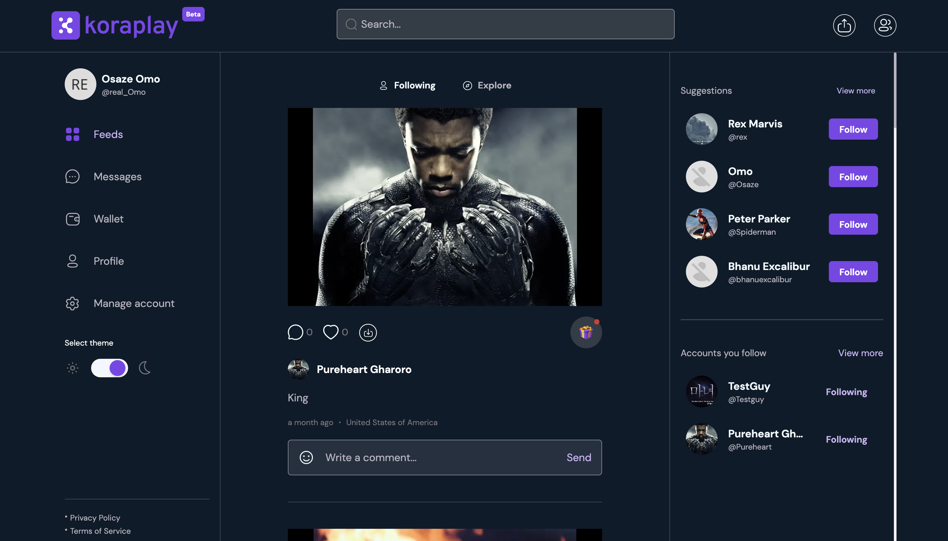
Task: Select the light theme sun icon
Action: 72,368
